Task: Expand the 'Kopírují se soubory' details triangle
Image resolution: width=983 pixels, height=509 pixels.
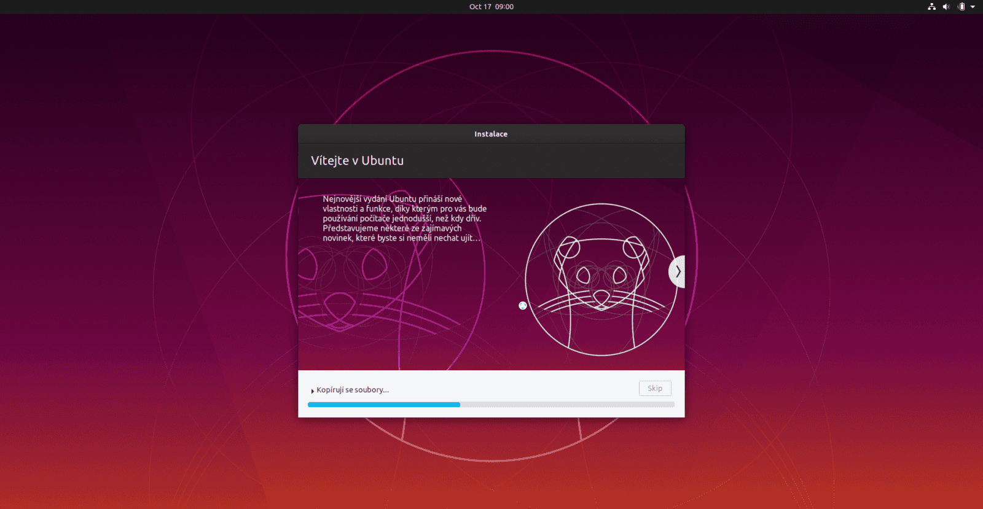Action: [313, 390]
